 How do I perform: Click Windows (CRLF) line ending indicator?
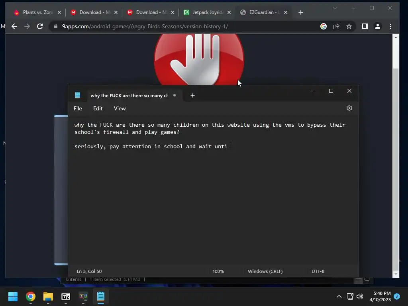(x=265, y=271)
